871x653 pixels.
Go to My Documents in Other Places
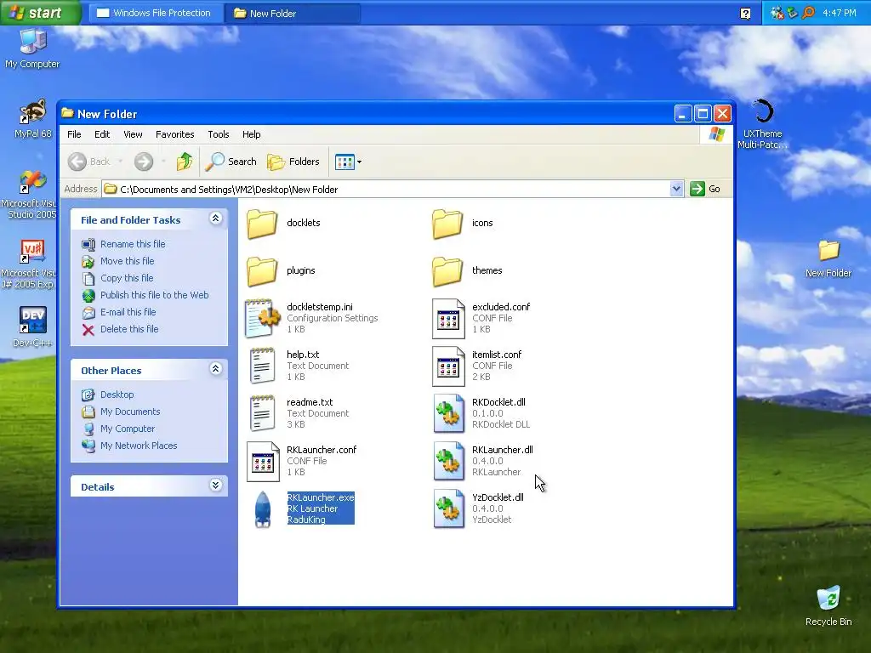pyautogui.click(x=130, y=412)
